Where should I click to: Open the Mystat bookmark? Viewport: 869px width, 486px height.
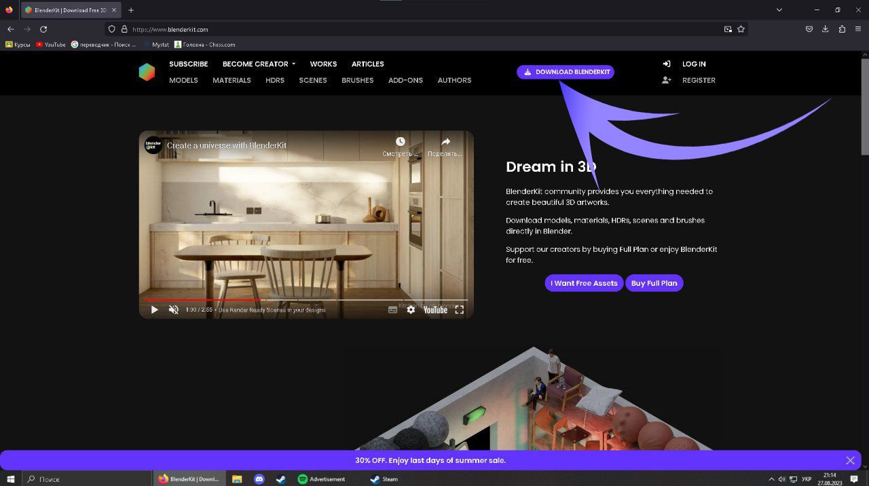coord(156,45)
